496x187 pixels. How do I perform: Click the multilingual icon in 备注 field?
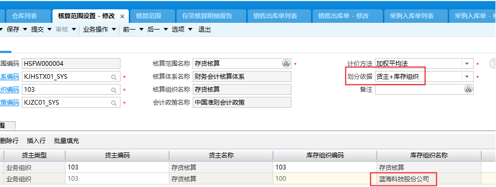(468, 90)
